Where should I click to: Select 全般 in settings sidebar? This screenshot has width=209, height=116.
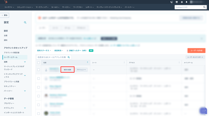pos(5,36)
